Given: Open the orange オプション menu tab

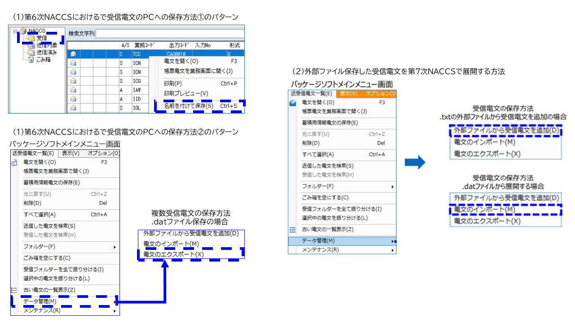Looking at the screenshot, I should click(380, 93).
